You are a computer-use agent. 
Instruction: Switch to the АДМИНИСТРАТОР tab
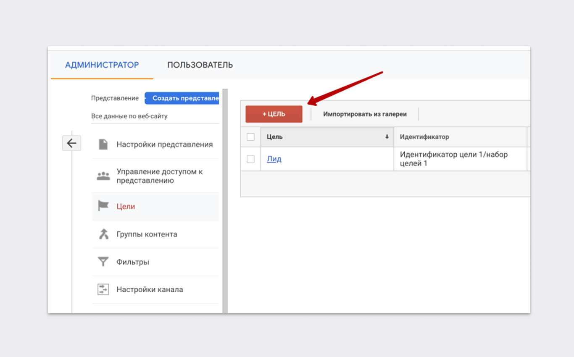click(x=102, y=65)
